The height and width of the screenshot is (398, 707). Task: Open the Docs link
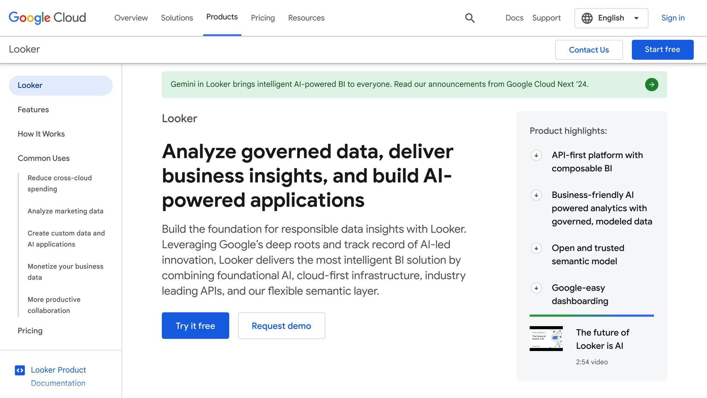pyautogui.click(x=514, y=18)
